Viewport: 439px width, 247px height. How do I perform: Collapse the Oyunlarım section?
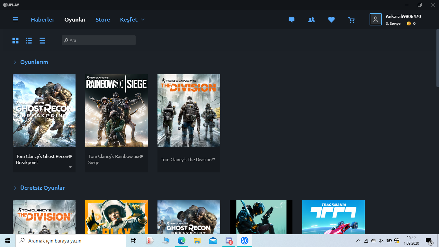(x=15, y=62)
